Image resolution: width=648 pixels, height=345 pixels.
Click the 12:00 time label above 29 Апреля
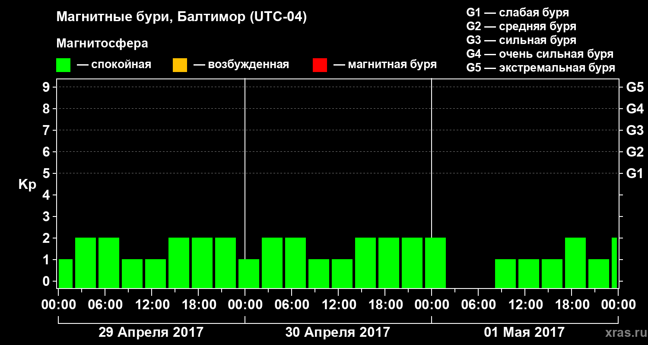(152, 304)
